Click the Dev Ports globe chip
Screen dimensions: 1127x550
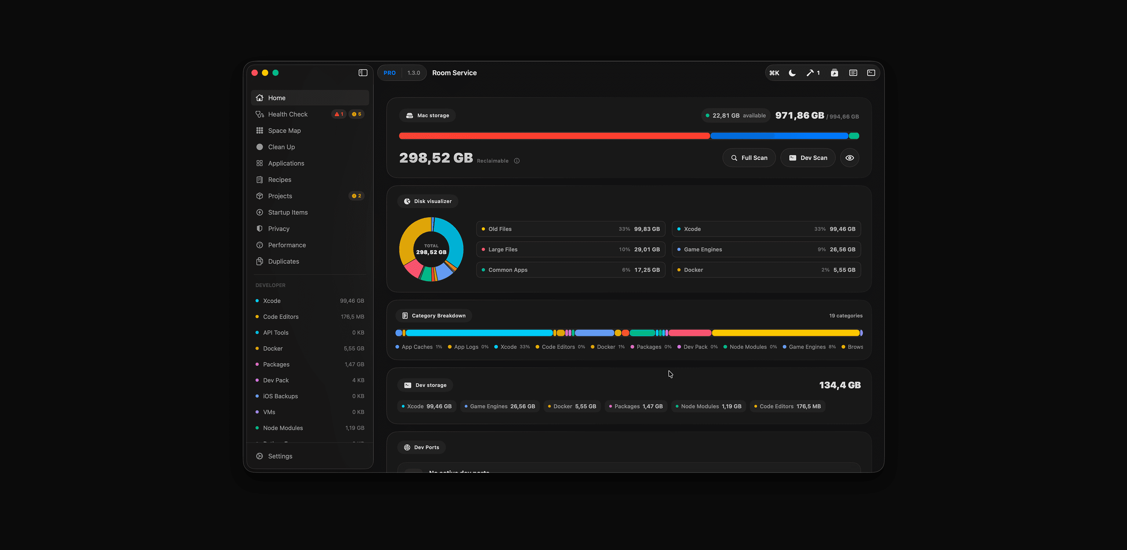click(x=421, y=447)
